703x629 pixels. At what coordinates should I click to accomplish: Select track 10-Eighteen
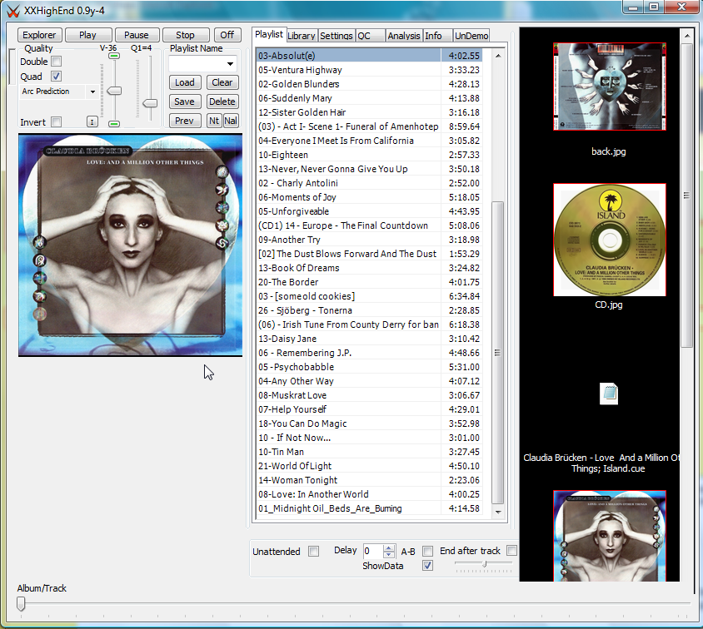[x=371, y=155]
